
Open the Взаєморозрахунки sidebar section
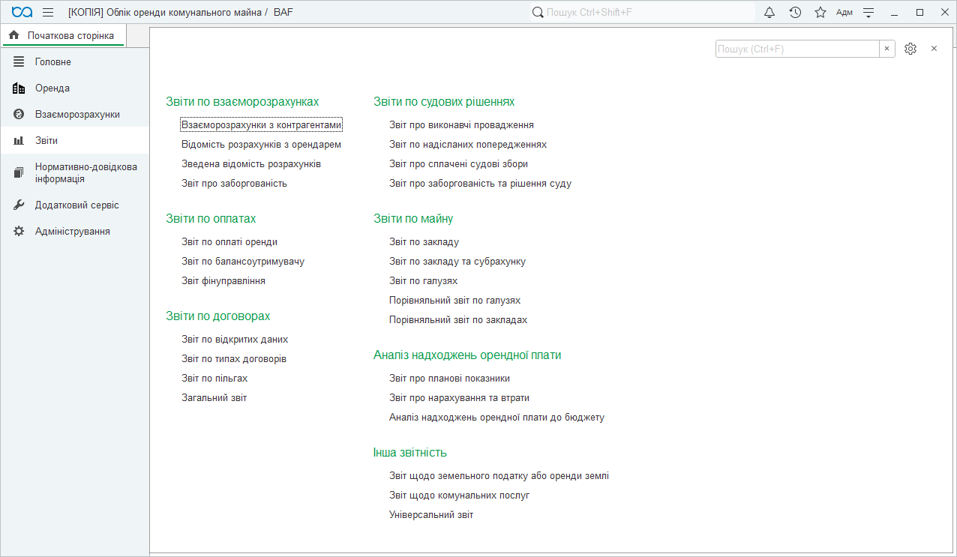[76, 115]
